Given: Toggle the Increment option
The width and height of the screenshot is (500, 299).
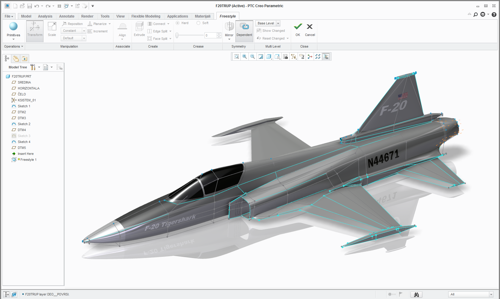Looking at the screenshot, I should (x=98, y=31).
